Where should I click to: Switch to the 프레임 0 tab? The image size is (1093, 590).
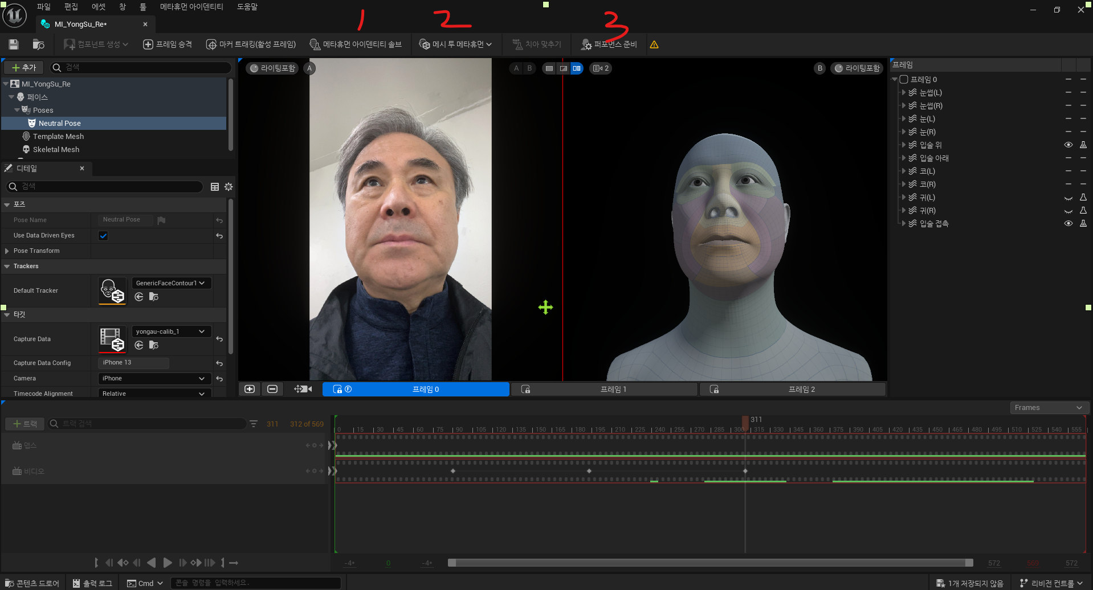click(x=416, y=390)
